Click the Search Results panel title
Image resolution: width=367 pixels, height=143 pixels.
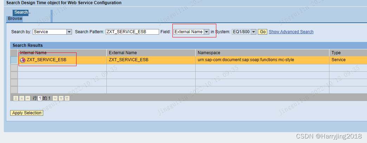point(28,45)
